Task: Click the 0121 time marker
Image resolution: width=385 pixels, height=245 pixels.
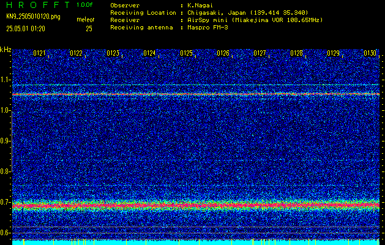Action: (39, 53)
